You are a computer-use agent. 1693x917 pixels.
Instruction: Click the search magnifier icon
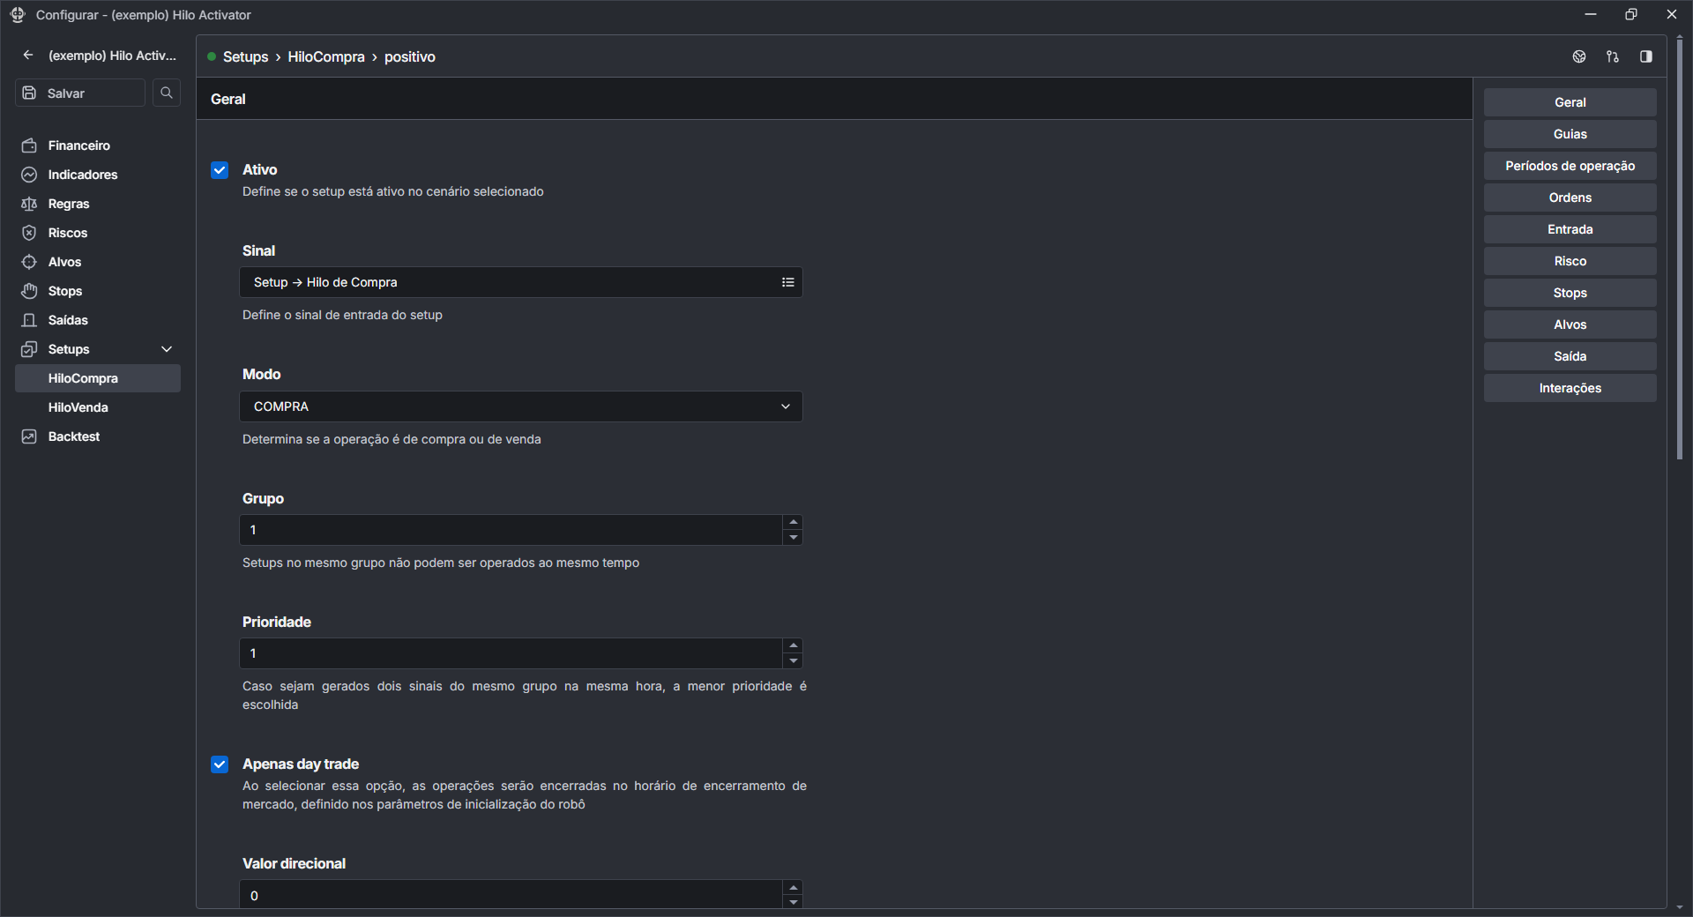[166, 93]
